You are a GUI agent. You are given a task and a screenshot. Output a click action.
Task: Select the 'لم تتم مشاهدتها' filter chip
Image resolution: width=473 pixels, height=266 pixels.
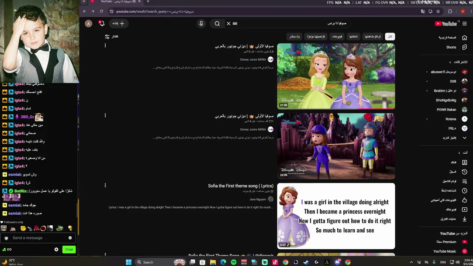pos(372,37)
